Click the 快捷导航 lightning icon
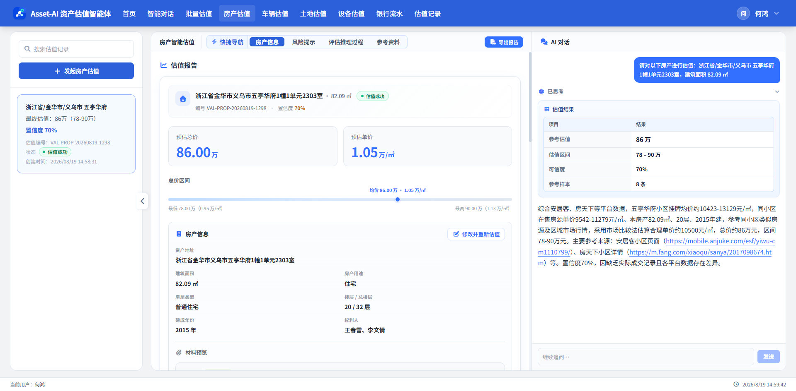Image resolution: width=796 pixels, height=391 pixels. (214, 42)
